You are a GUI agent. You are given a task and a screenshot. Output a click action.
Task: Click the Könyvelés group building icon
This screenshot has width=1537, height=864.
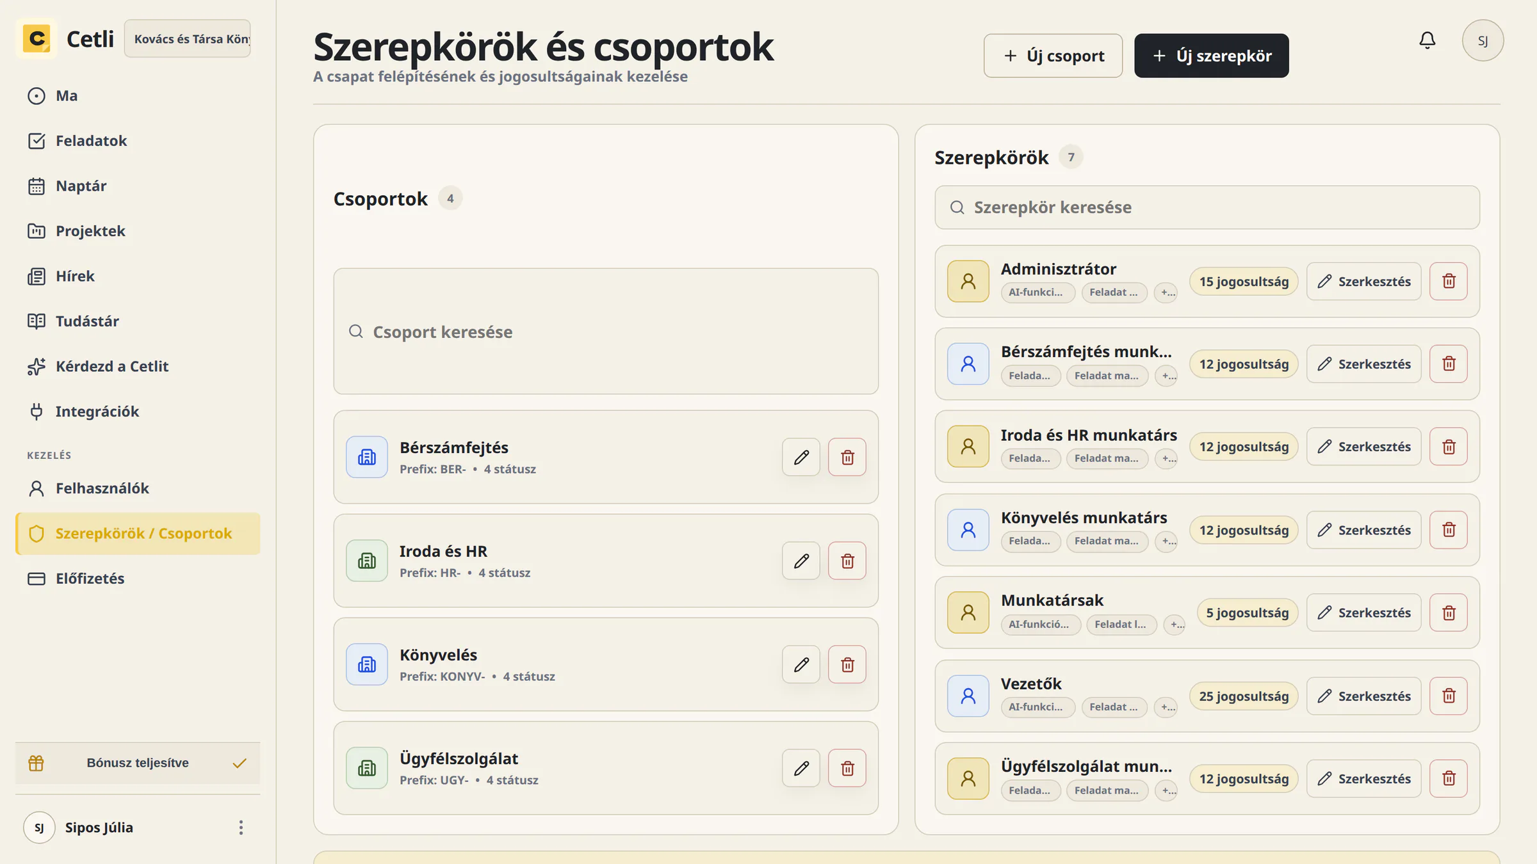[x=367, y=664]
